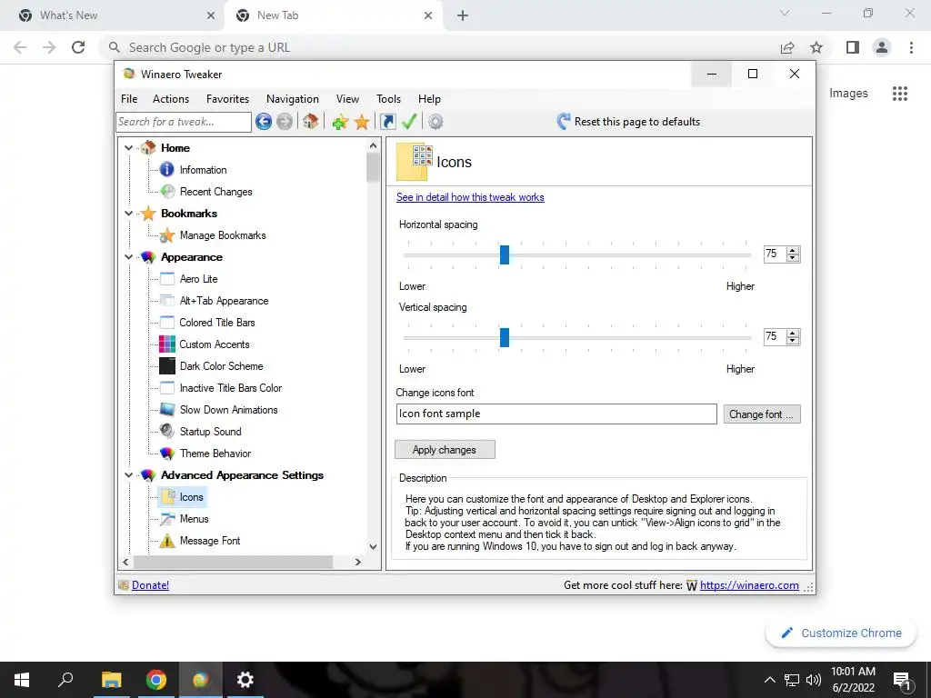Viewport: 931px width, 698px height.
Task: Select Theme Behavior tweak
Action: (x=215, y=454)
